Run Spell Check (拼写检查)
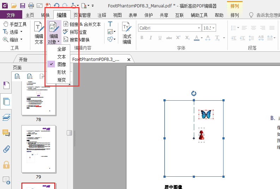The image size is (280, 189). pyautogui.click(x=75, y=32)
